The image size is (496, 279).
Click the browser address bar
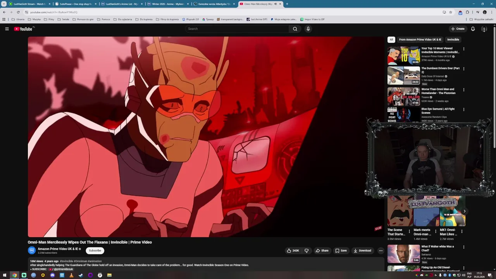pyautogui.click(x=232, y=12)
